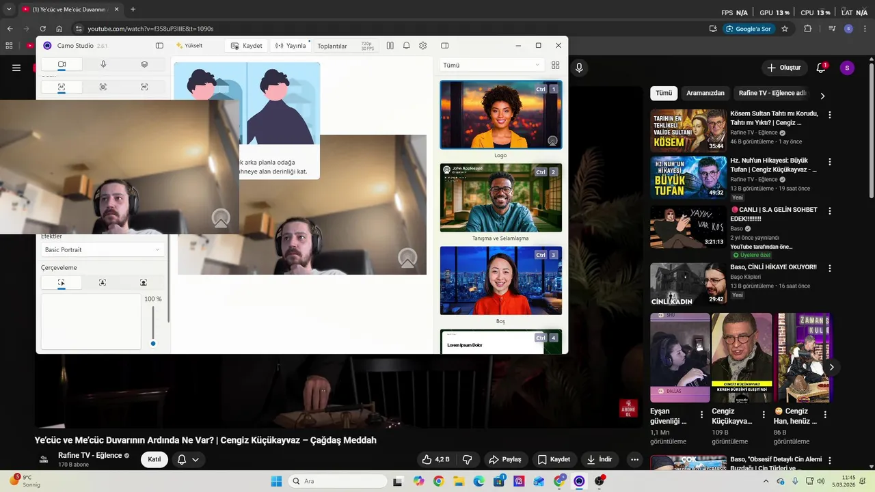Open a new browser tab
This screenshot has height=492, width=875.
[x=133, y=10]
